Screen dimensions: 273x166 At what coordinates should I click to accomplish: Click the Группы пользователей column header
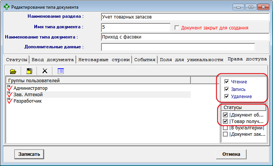[x=98, y=80]
